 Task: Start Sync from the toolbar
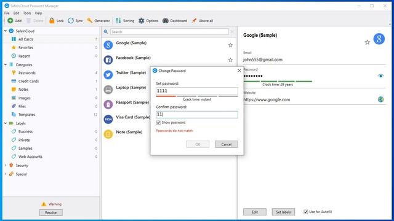(x=75, y=21)
